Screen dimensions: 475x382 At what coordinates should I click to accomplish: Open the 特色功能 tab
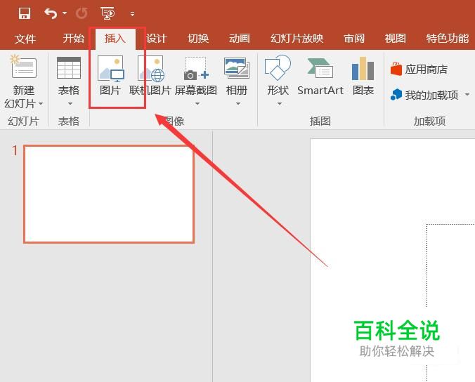click(x=448, y=39)
